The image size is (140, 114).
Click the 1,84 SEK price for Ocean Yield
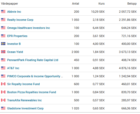pos(99,52)
